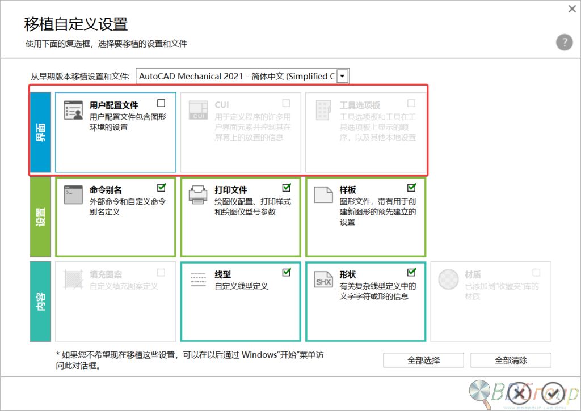Viewport: 581px width, 411px height.
Task: Select the 线型 linetype icon
Action: [x=197, y=279]
